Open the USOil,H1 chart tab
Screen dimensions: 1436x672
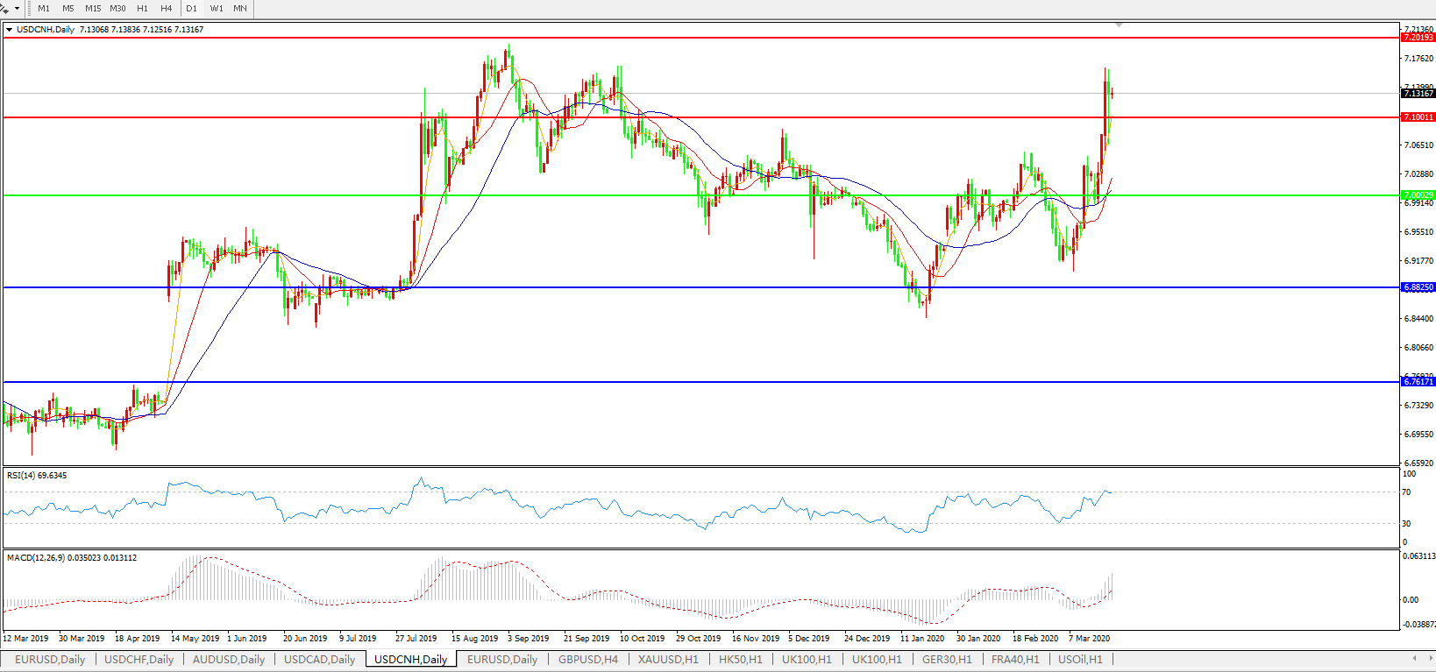click(x=1080, y=659)
